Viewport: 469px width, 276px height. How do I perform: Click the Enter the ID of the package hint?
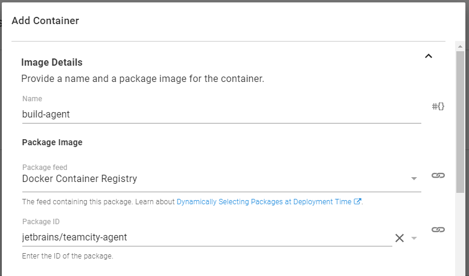tap(68, 256)
